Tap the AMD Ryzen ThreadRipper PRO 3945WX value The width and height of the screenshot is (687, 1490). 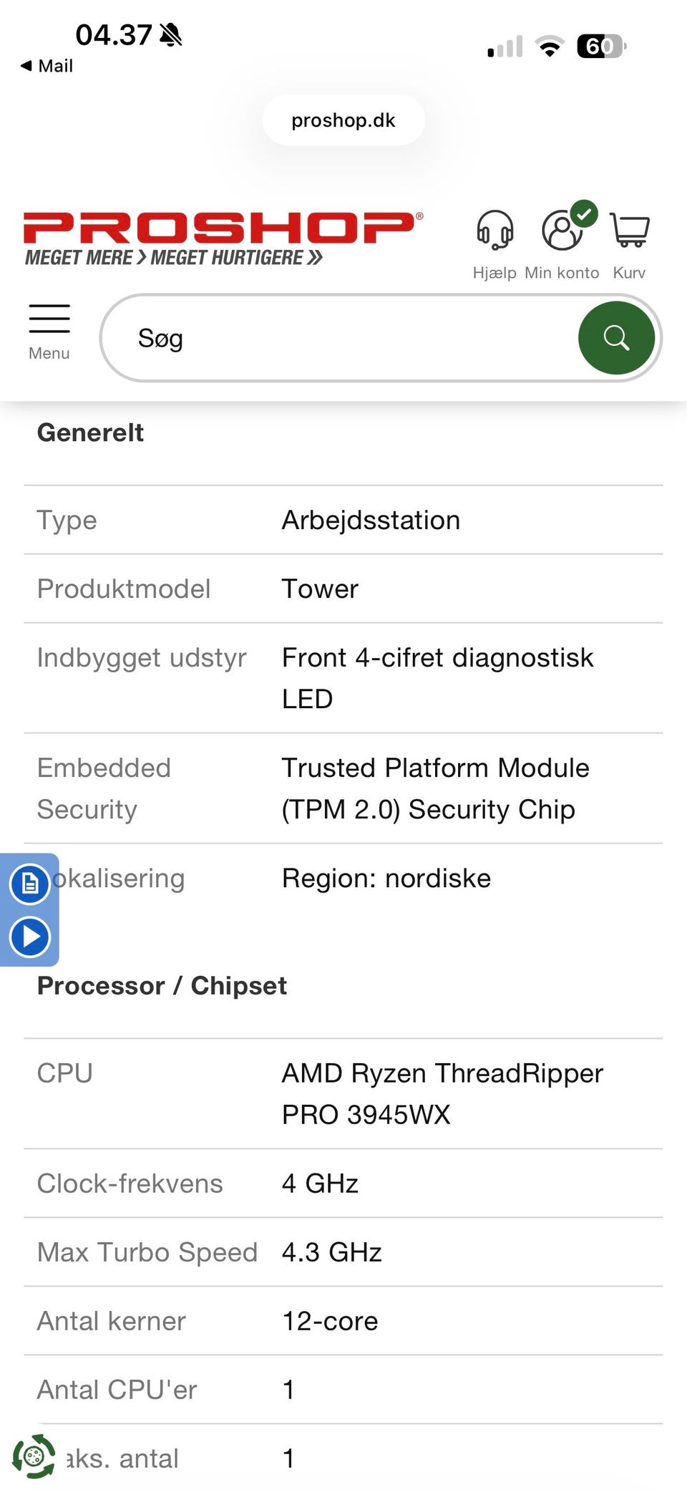[442, 1093]
